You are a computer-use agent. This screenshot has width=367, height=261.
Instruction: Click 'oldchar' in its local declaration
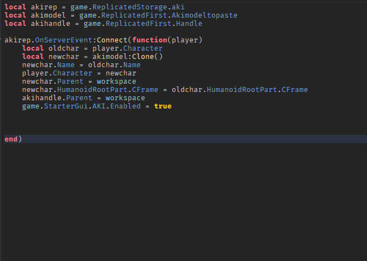pyautogui.click(x=64, y=48)
